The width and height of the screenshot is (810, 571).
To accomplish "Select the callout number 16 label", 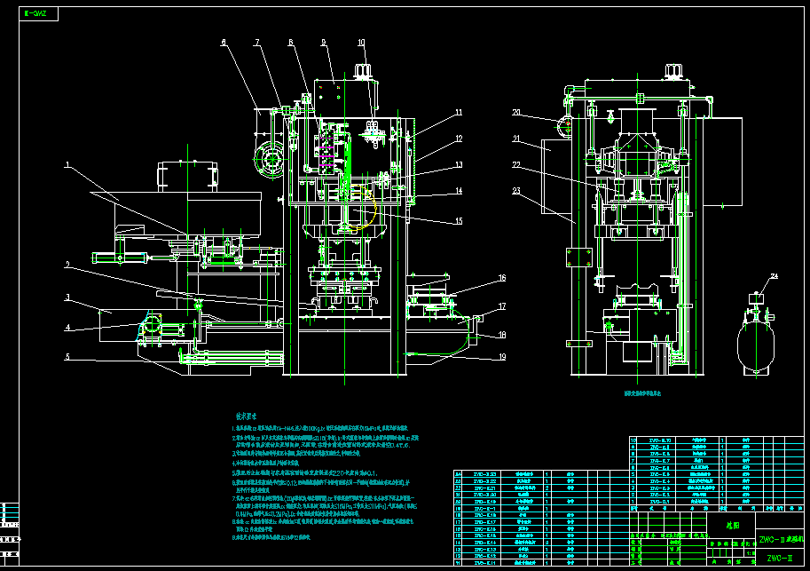I will (501, 278).
